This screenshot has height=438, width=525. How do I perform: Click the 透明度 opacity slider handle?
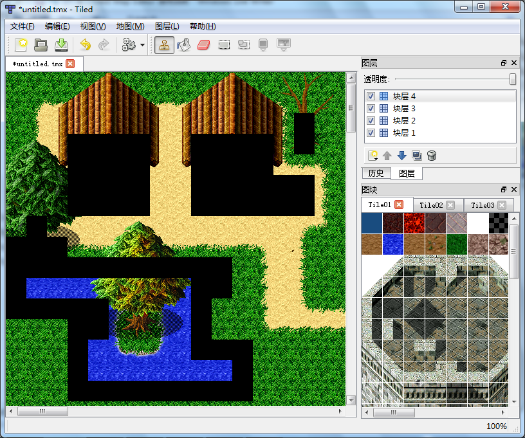pos(512,79)
